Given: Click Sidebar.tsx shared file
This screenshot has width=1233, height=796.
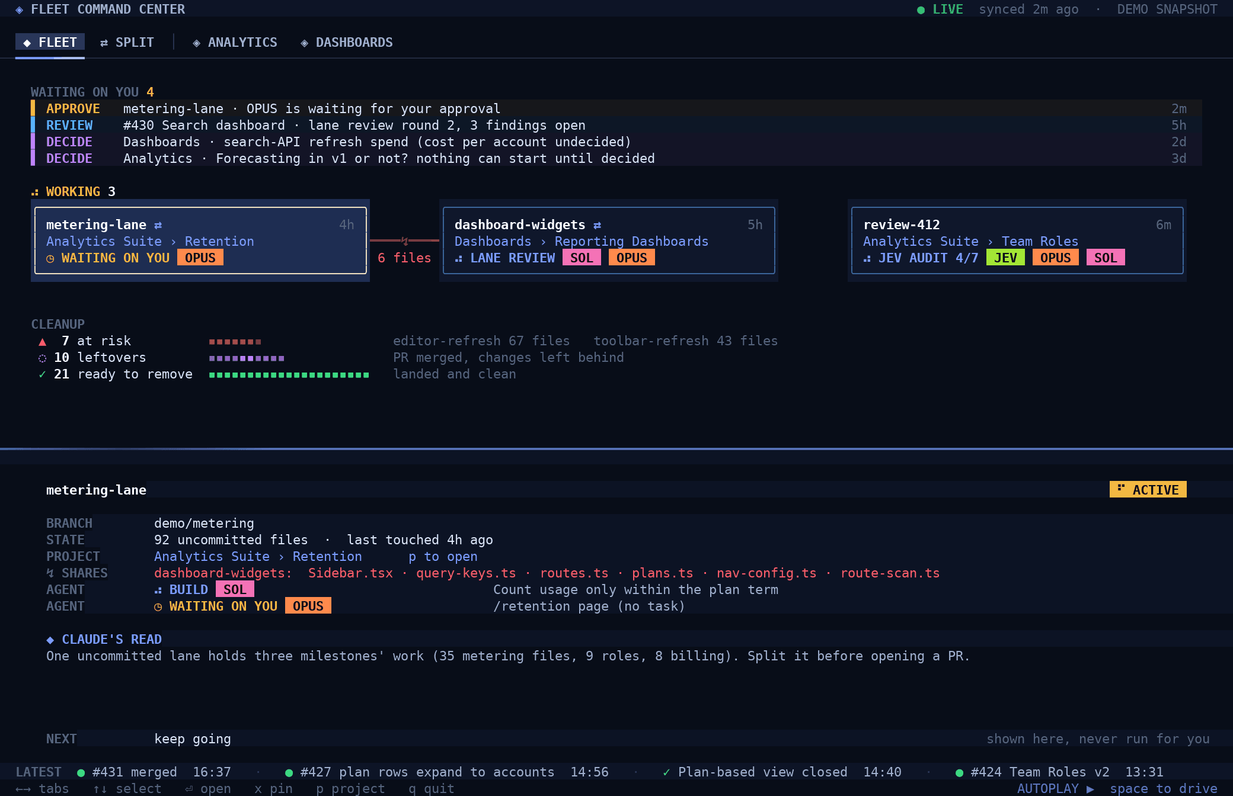Looking at the screenshot, I should 350,573.
